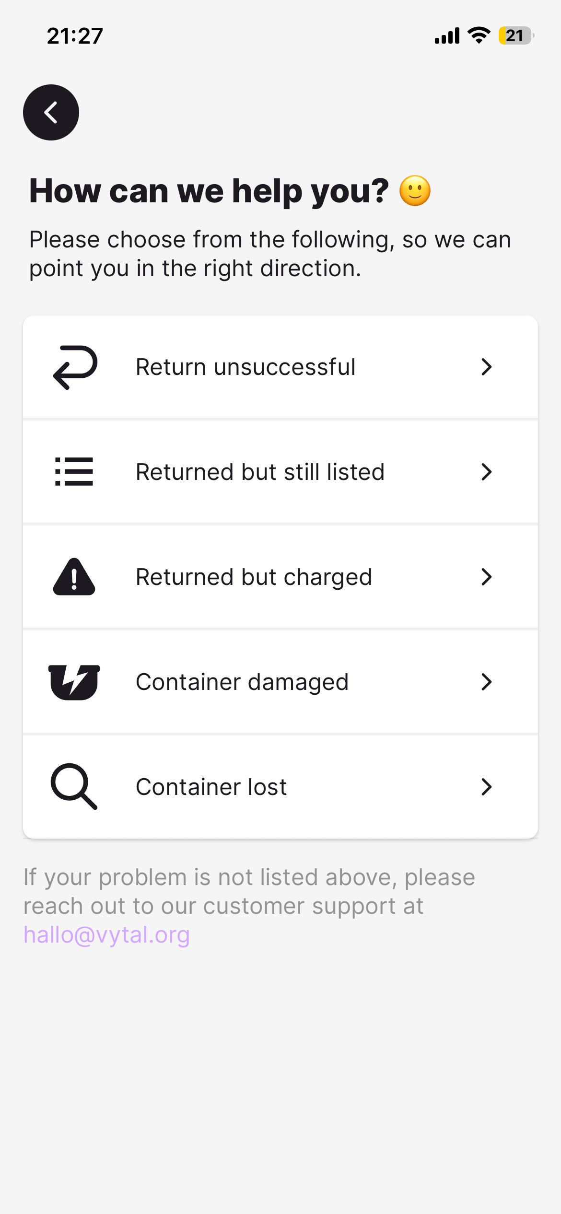Tap the list icon for still listed
The width and height of the screenshot is (561, 1214).
pos(74,471)
